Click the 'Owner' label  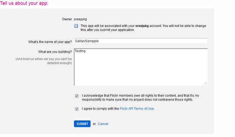67,19
